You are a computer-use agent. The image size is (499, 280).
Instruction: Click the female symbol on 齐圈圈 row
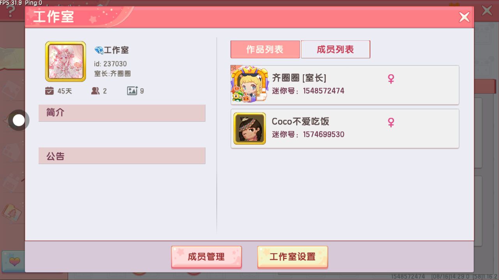(391, 79)
